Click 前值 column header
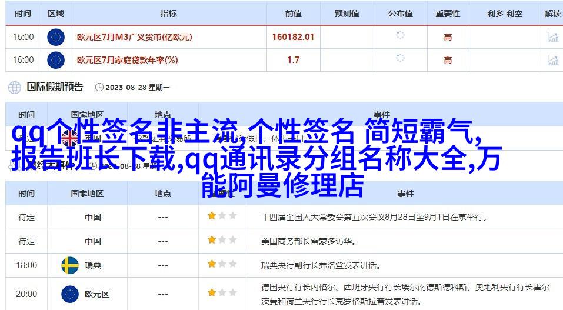 click(294, 14)
